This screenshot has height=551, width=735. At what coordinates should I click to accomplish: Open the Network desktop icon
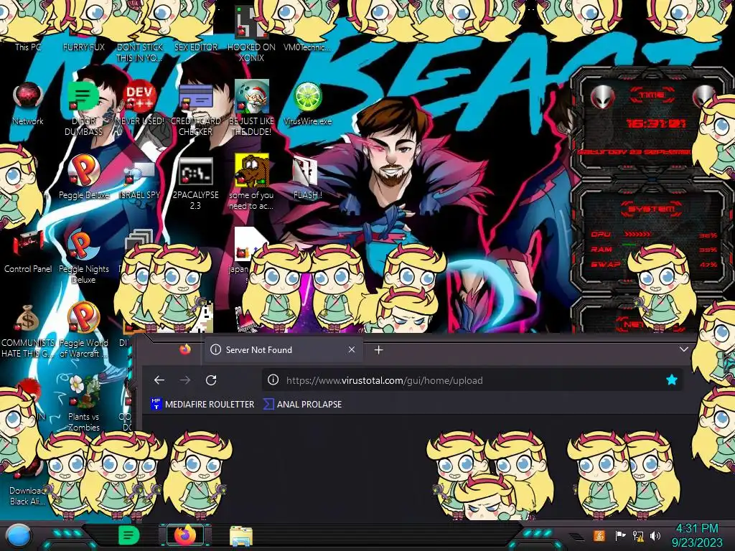pyautogui.click(x=28, y=103)
